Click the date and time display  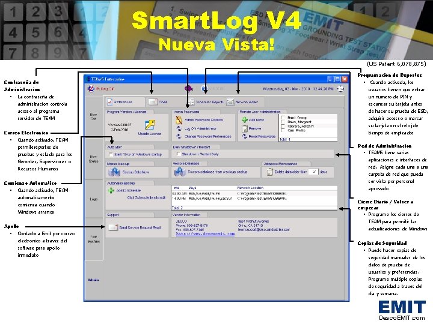[298, 89]
